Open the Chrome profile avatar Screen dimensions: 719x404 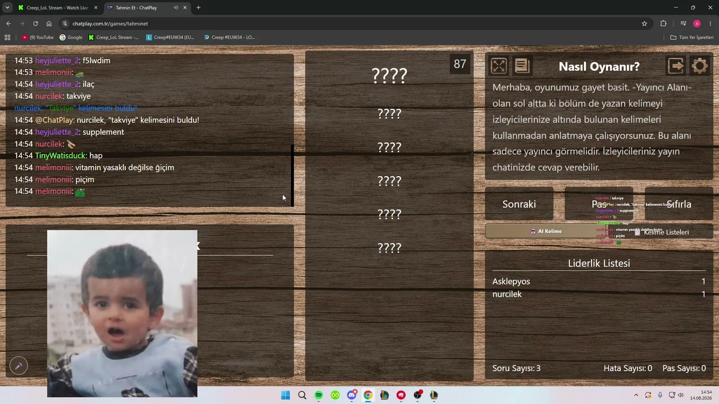coord(697,24)
